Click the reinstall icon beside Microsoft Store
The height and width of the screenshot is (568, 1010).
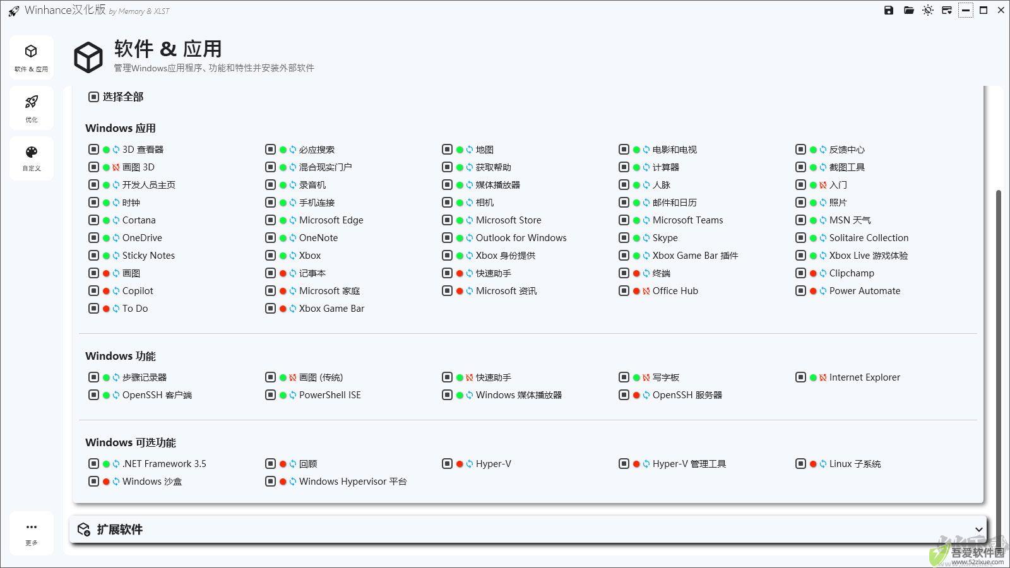(x=470, y=220)
